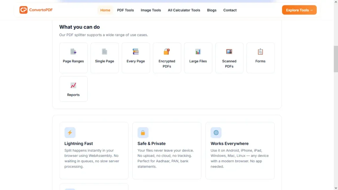
Task: Click the Lightning Fast bolt icon
Action: pos(70,133)
